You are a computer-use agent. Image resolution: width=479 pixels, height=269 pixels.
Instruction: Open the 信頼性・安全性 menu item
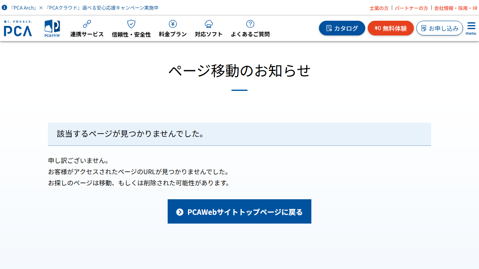click(x=131, y=28)
